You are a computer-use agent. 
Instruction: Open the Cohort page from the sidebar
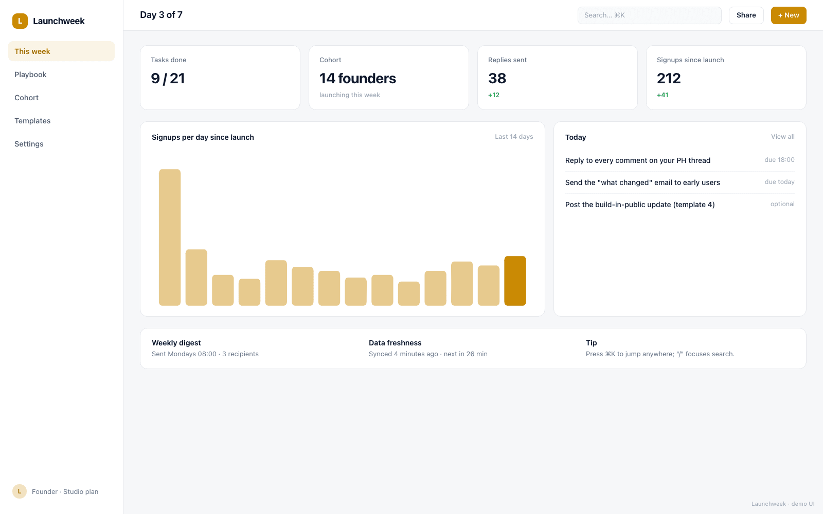[61, 98]
